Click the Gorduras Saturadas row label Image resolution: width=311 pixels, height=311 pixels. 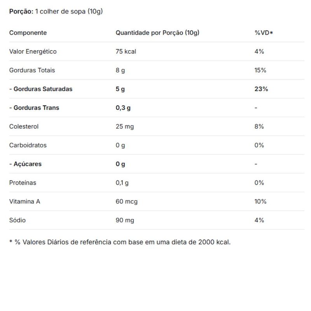click(x=41, y=89)
